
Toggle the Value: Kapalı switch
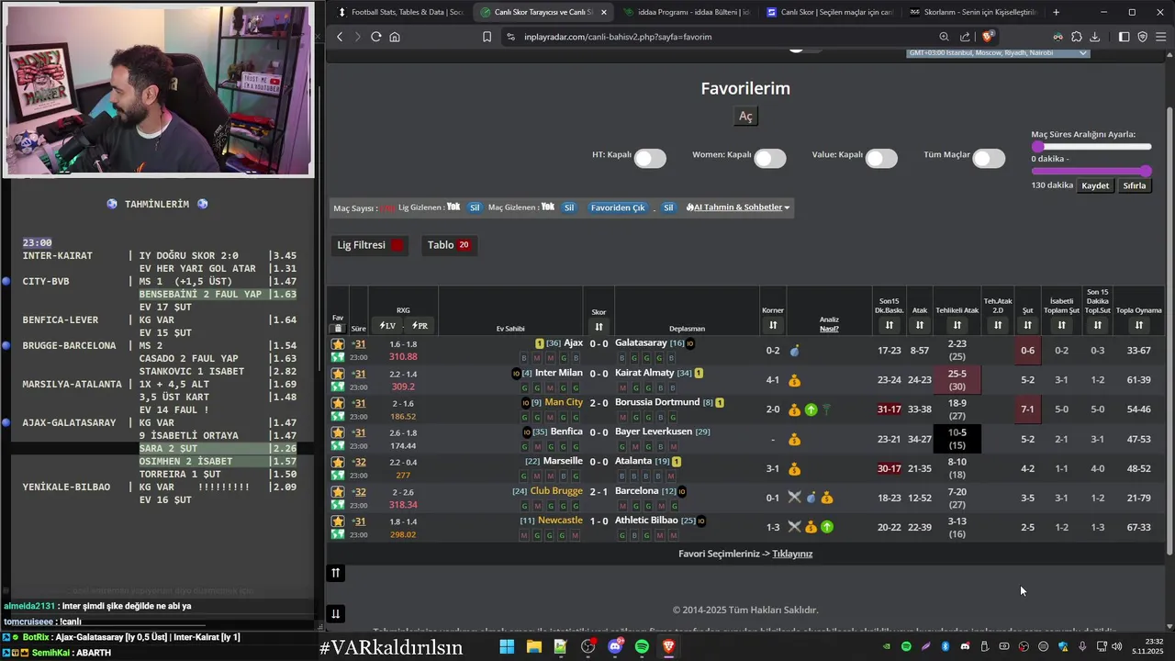pyautogui.click(x=881, y=158)
